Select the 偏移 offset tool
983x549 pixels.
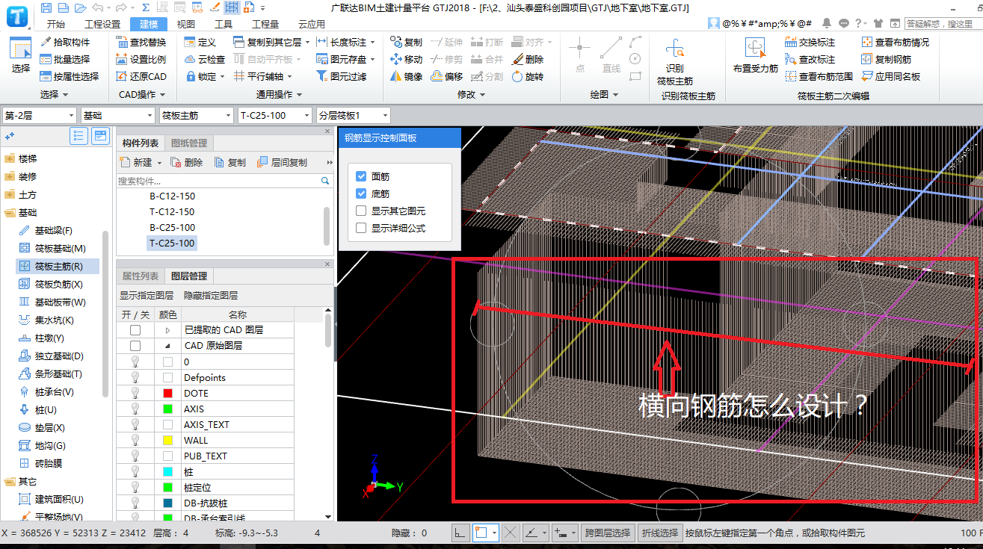[447, 76]
